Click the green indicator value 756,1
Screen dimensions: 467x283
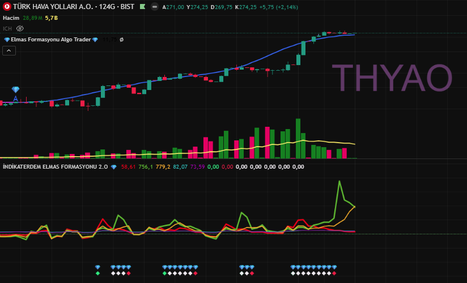click(x=146, y=167)
